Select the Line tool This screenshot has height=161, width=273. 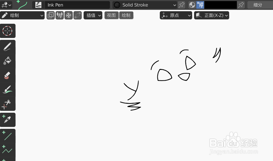point(8,136)
